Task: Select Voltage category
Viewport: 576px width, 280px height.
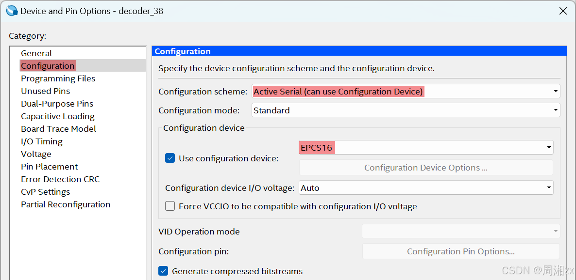Action: pyautogui.click(x=36, y=154)
